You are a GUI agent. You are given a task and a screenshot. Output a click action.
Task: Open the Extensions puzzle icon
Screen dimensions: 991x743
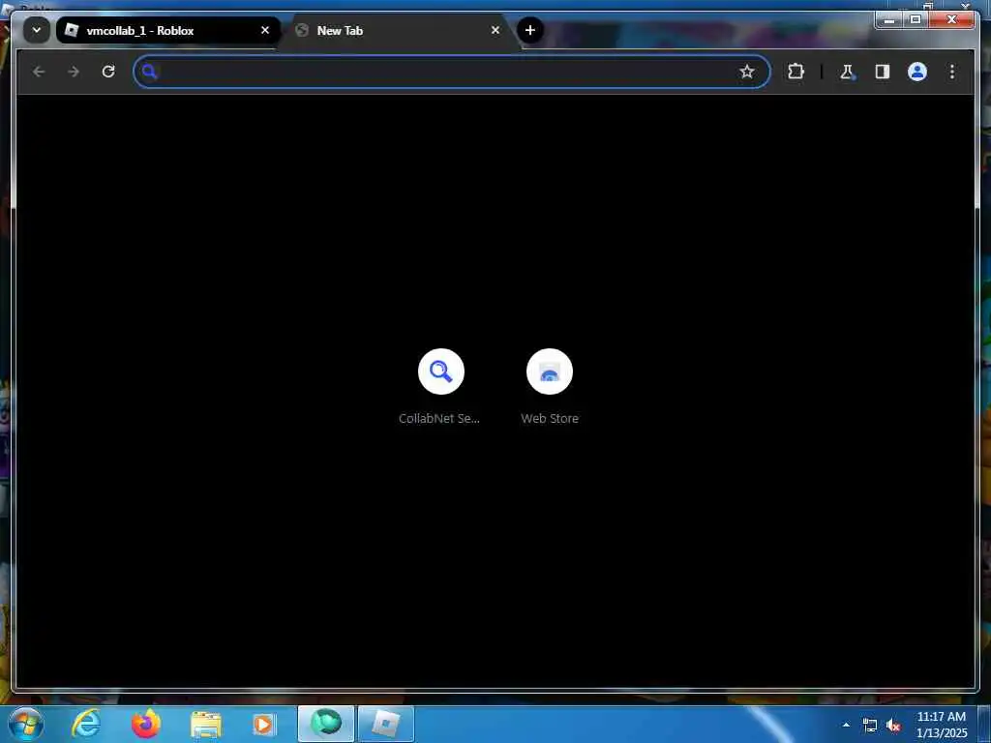(x=796, y=72)
